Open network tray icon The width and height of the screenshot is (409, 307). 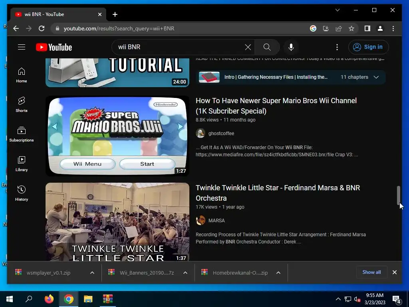[348, 299]
